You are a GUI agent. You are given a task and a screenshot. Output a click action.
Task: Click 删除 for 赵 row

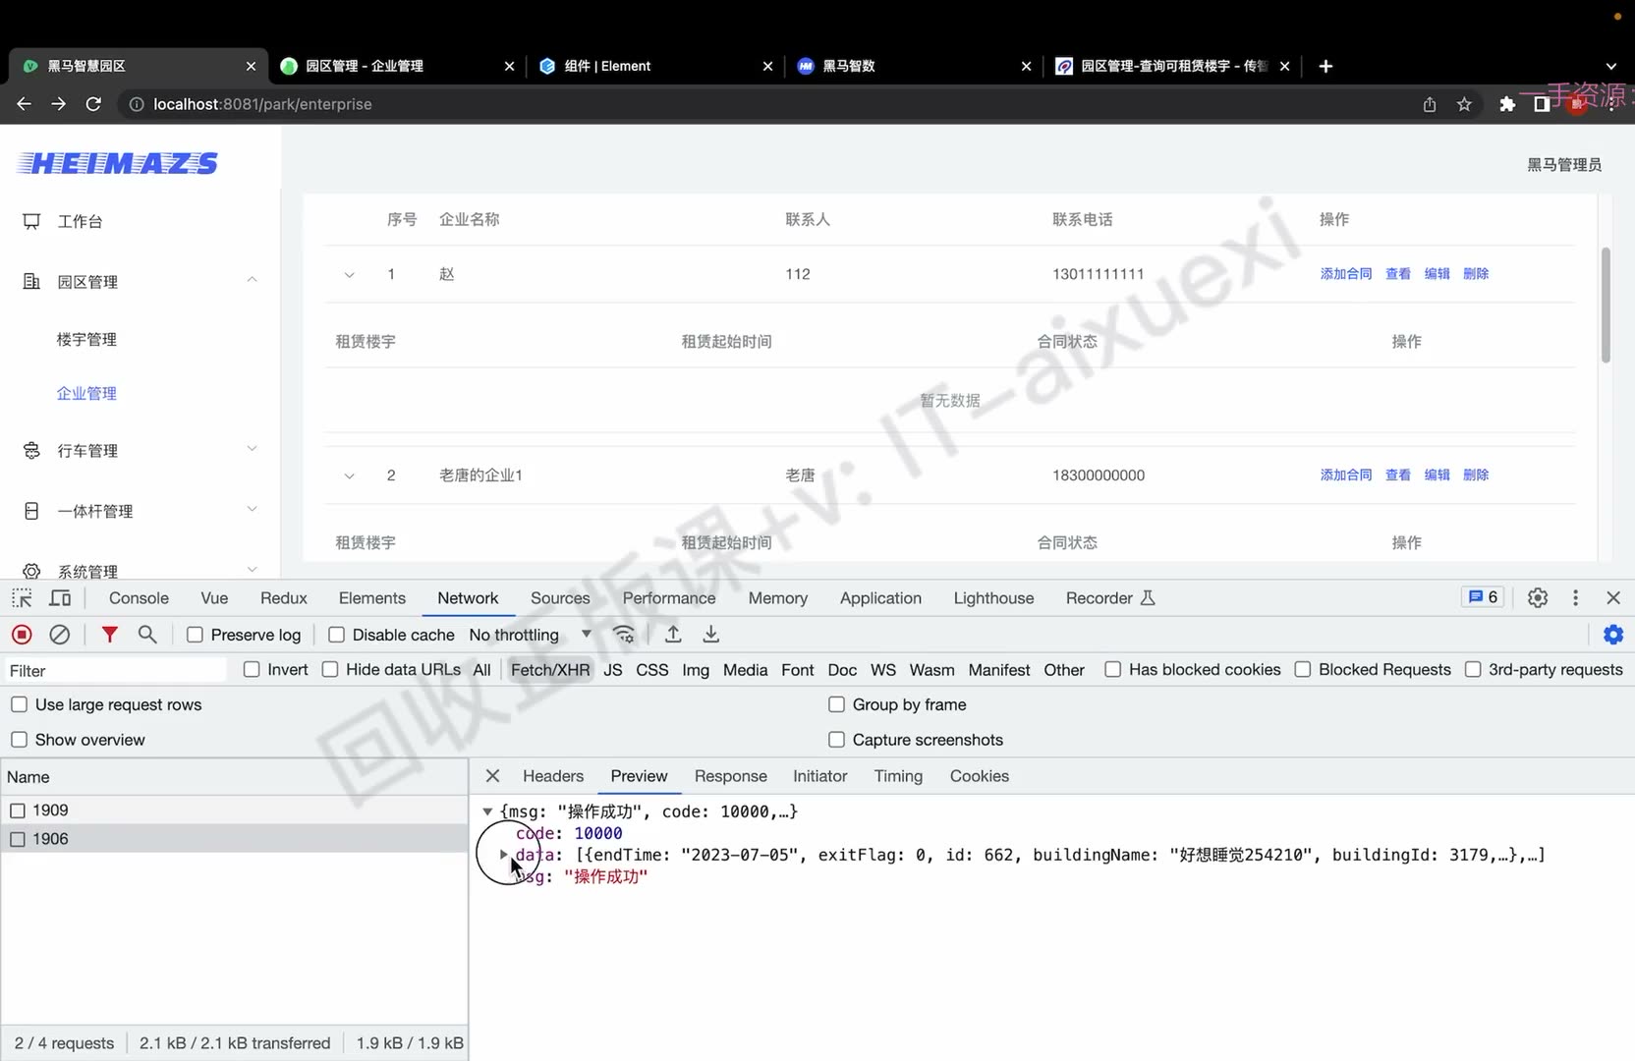[1476, 274]
